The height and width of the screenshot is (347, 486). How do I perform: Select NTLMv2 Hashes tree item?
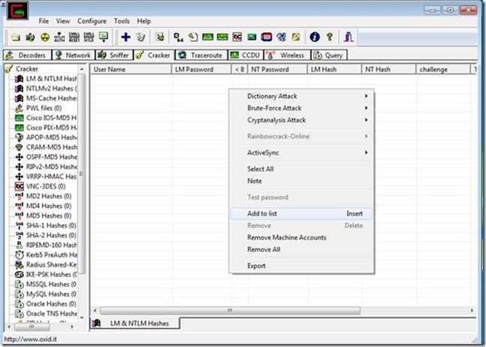(46, 89)
